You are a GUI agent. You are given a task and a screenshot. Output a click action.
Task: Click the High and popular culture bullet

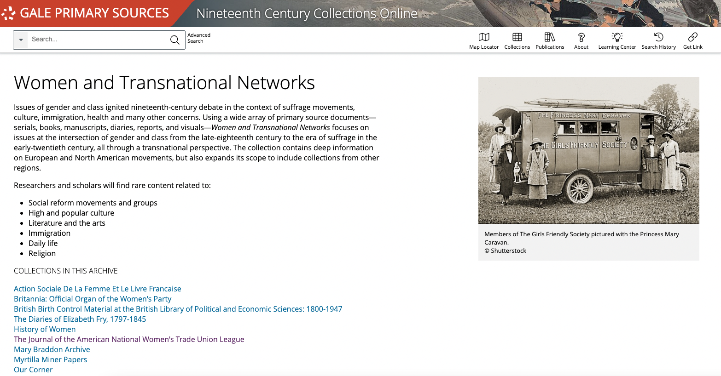pos(71,213)
